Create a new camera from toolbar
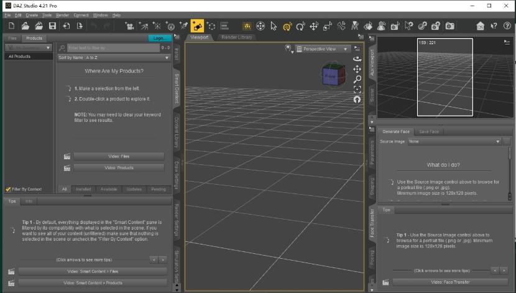The image size is (516, 293). click(130, 26)
